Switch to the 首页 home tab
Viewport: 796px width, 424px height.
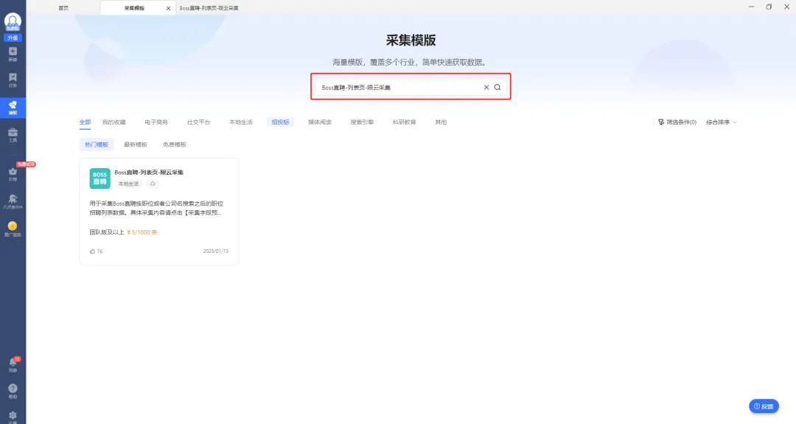(x=64, y=8)
